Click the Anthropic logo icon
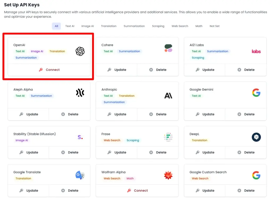 tap(168, 96)
